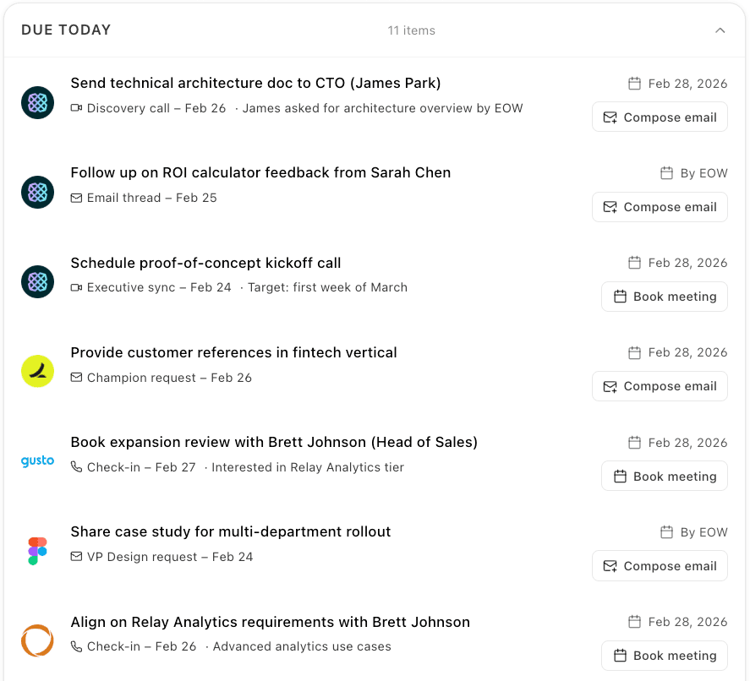Screen dimensions: 750x681
Task: Compose email for fintech customer references
Action: [660, 386]
